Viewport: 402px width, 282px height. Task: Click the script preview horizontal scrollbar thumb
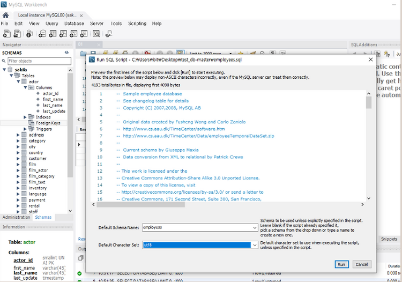click(x=140, y=205)
